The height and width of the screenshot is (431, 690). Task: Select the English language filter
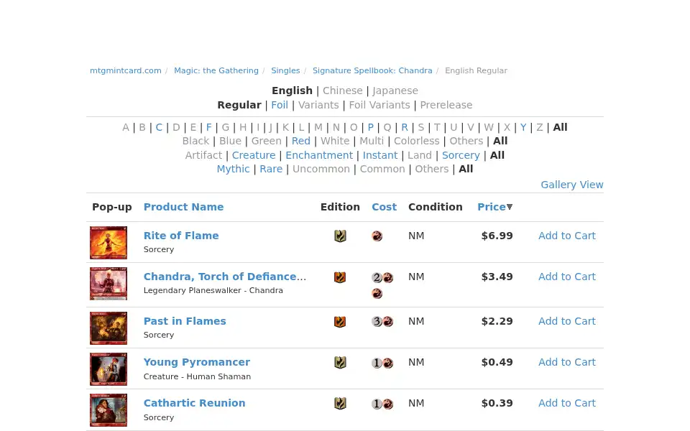click(293, 91)
